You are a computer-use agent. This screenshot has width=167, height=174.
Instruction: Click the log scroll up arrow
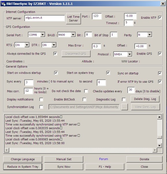[x=159, y=117]
